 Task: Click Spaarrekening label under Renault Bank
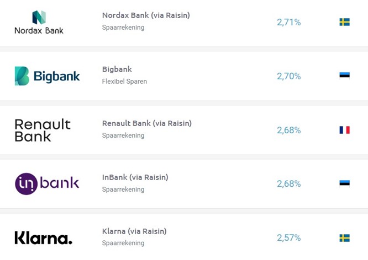click(x=123, y=136)
